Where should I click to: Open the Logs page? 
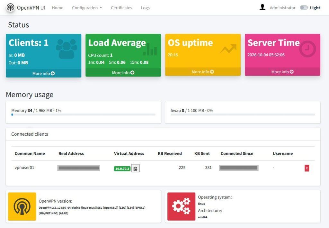(145, 8)
